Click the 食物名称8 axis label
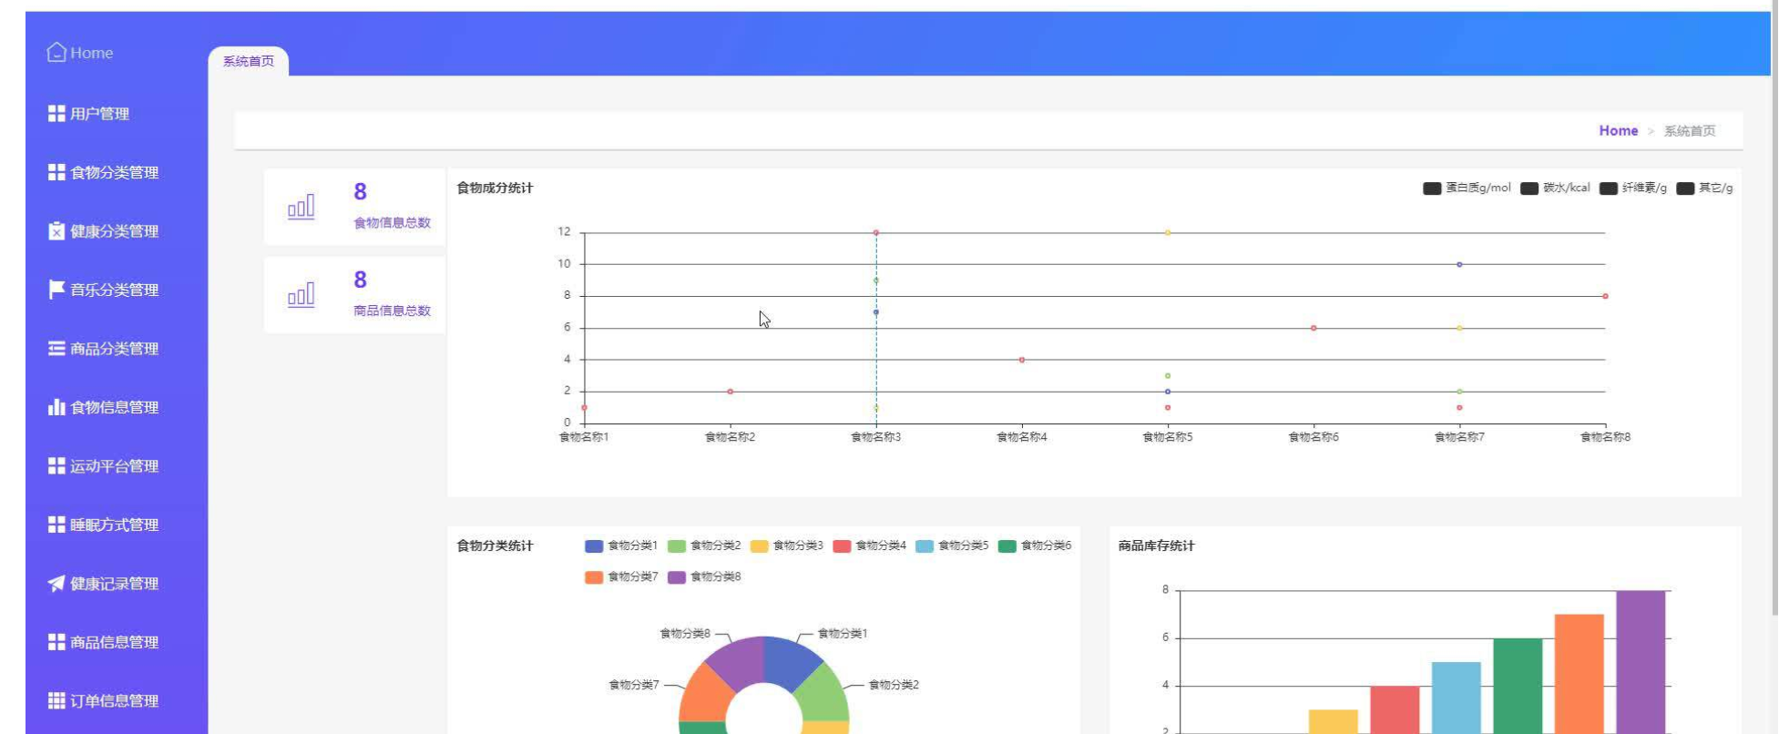This screenshot has width=1789, height=734. tap(1605, 437)
